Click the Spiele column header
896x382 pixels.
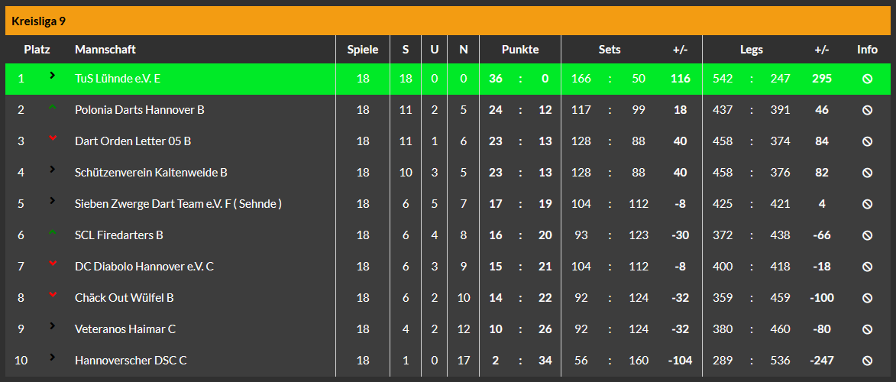pos(363,50)
